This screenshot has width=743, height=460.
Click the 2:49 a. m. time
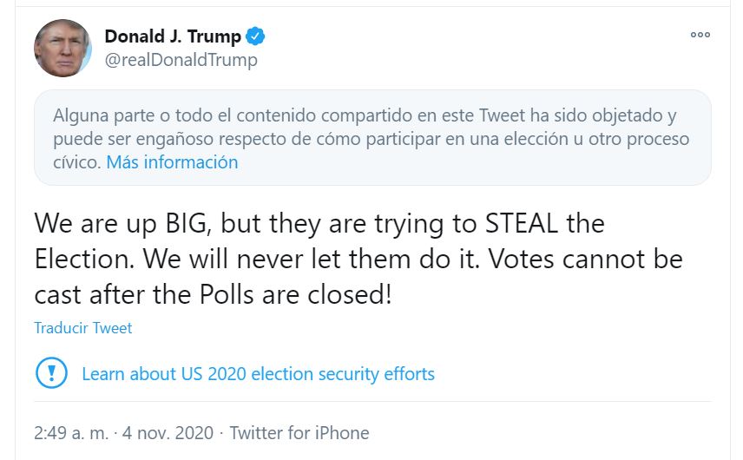point(73,433)
